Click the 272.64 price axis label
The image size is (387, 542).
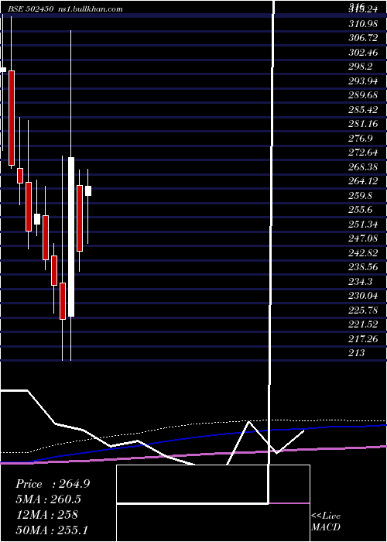tap(363, 153)
